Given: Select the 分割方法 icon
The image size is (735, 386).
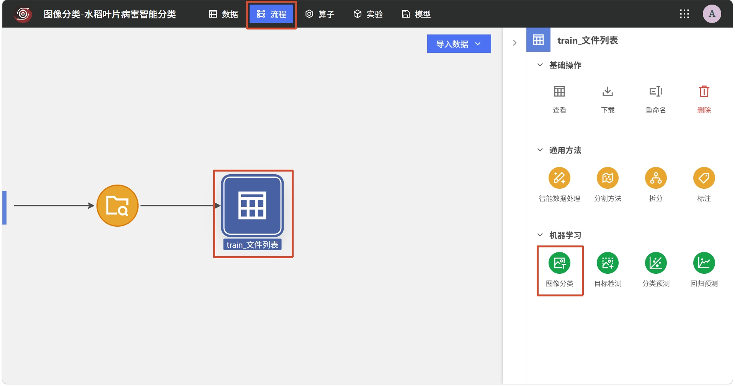Looking at the screenshot, I should 608,178.
